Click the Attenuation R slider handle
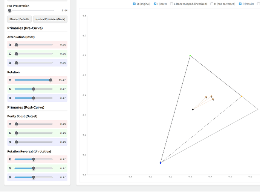 click(16, 45)
